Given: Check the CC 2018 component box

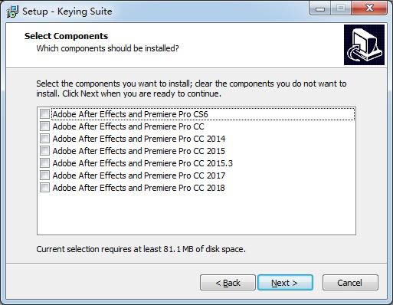Looking at the screenshot, I should [44, 187].
